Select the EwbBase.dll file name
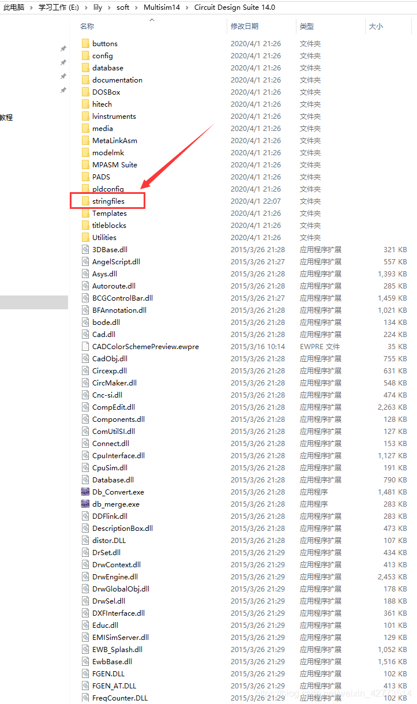This screenshot has width=417, height=704. pyautogui.click(x=112, y=661)
